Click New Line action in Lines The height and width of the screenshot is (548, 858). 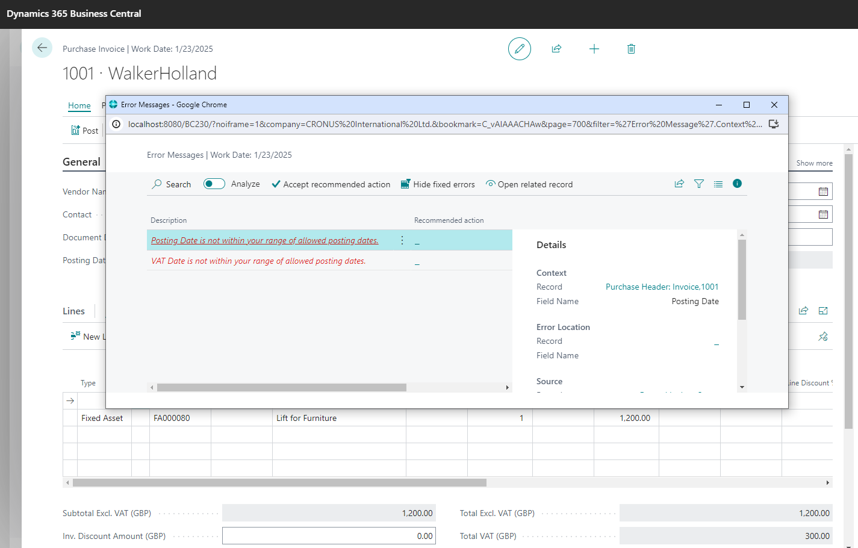[88, 337]
